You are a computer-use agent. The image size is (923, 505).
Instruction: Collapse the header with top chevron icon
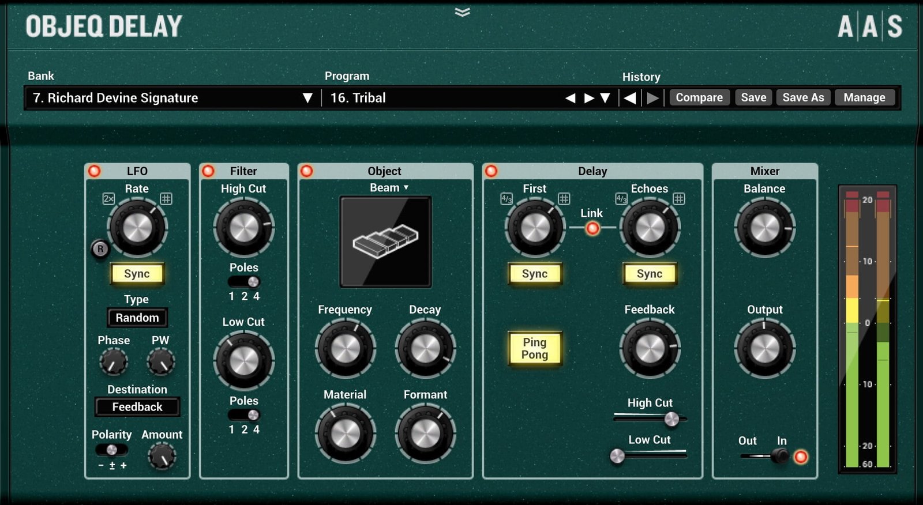tap(462, 12)
